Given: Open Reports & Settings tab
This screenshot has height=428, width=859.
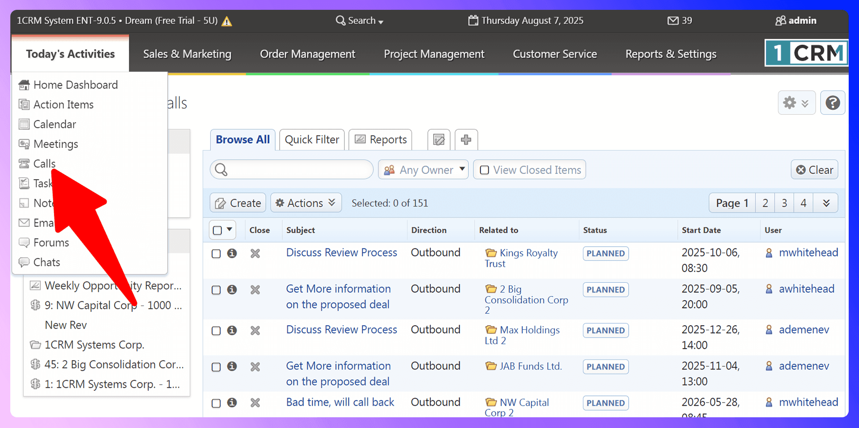Looking at the screenshot, I should click(671, 54).
